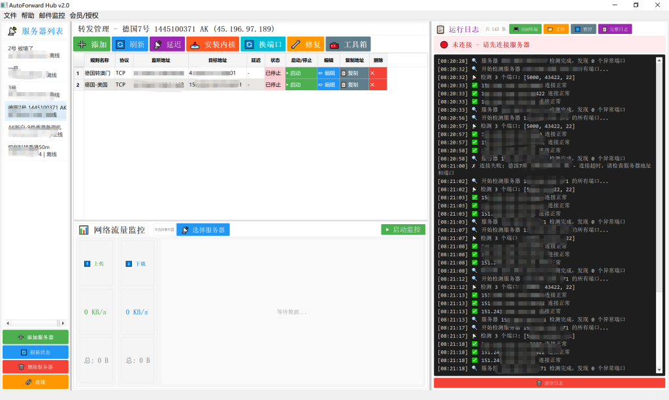Open the SSH终端 terminal button
669x400 pixels.
tap(525, 29)
